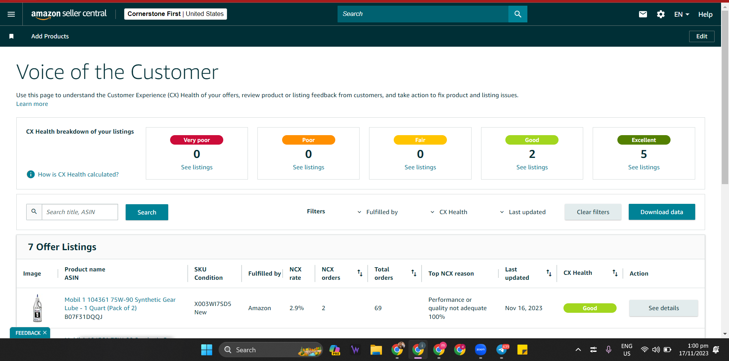This screenshot has width=729, height=361.
Task: Click See details for Mobil 1 listing
Action: pyautogui.click(x=664, y=308)
